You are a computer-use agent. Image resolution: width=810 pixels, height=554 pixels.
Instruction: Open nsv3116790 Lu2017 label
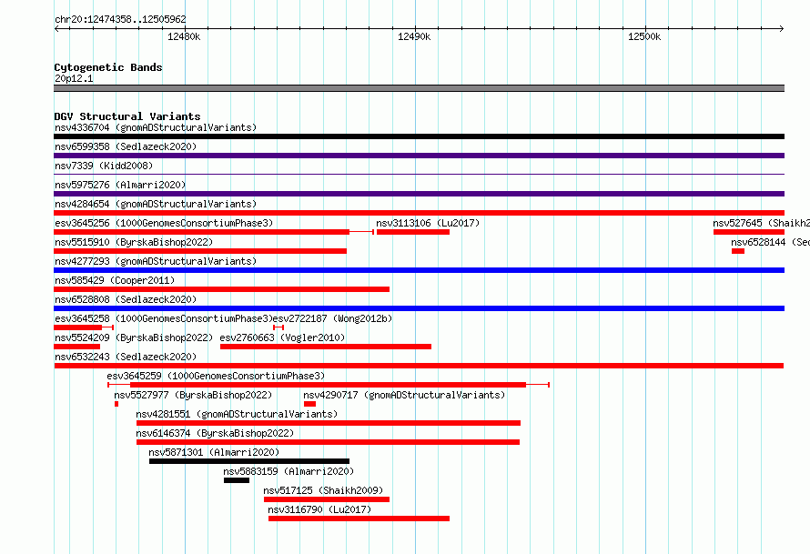coord(319,509)
